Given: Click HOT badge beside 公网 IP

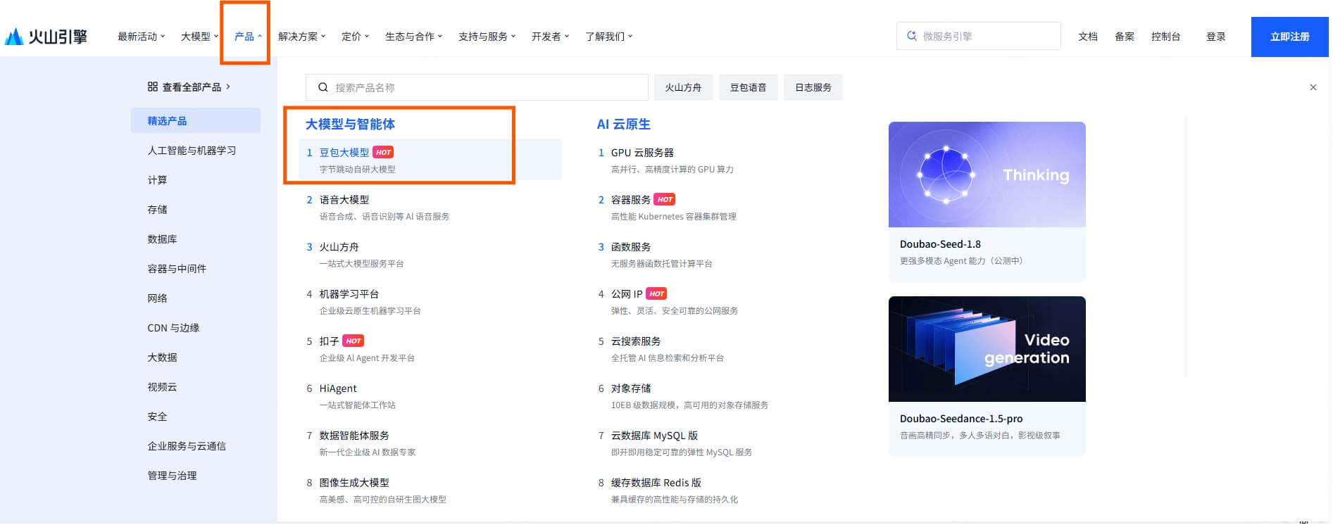Looking at the screenshot, I should click(656, 294).
